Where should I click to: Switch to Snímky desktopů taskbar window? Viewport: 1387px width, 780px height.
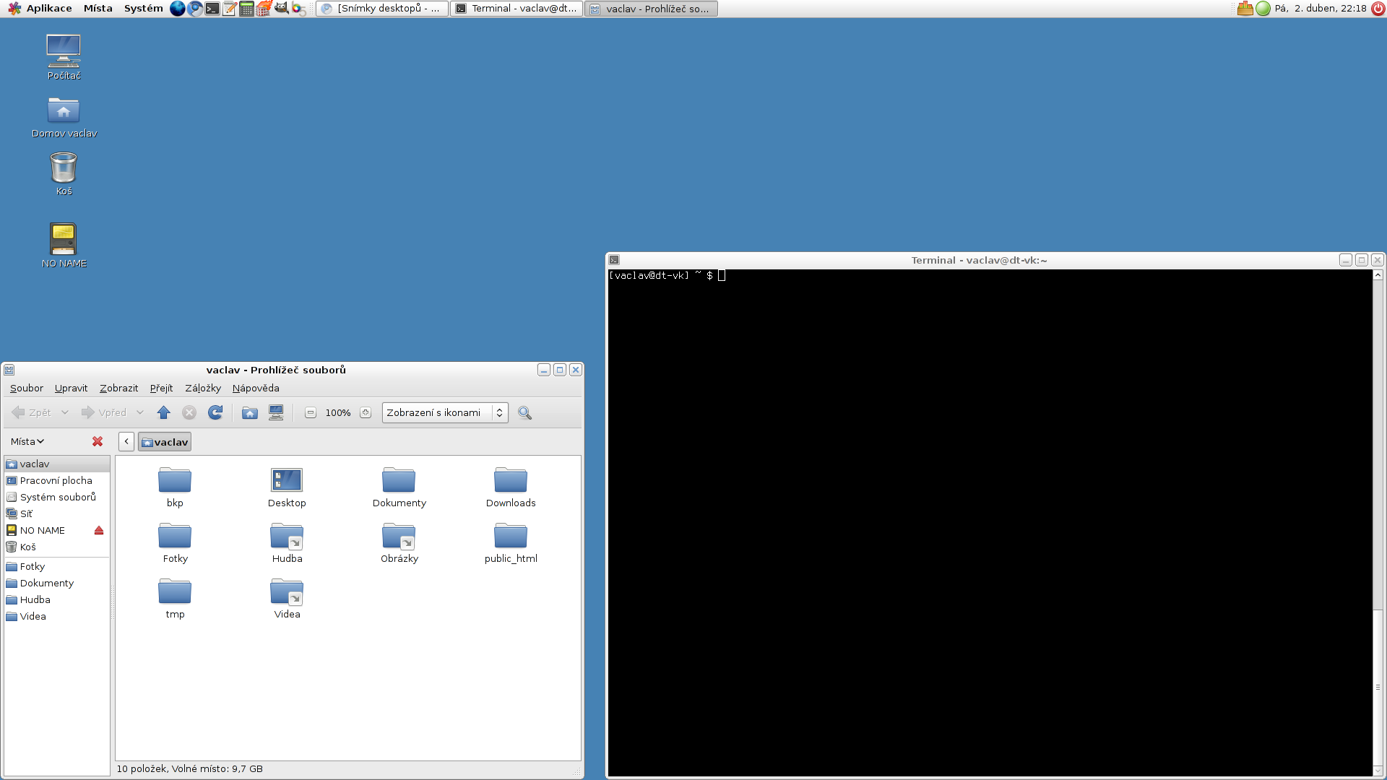tap(382, 9)
